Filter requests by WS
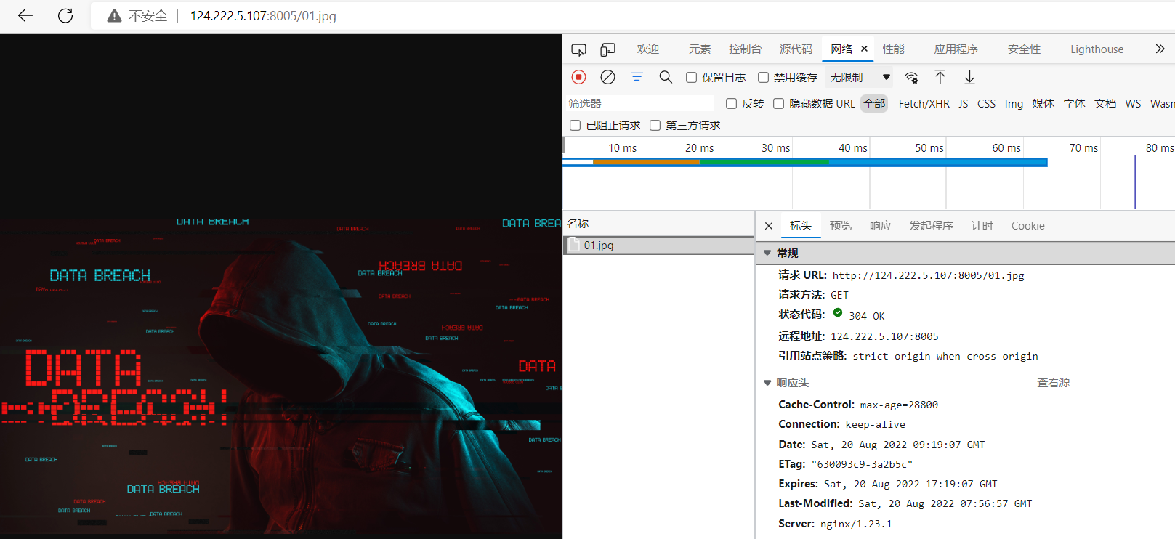 pyautogui.click(x=1134, y=104)
